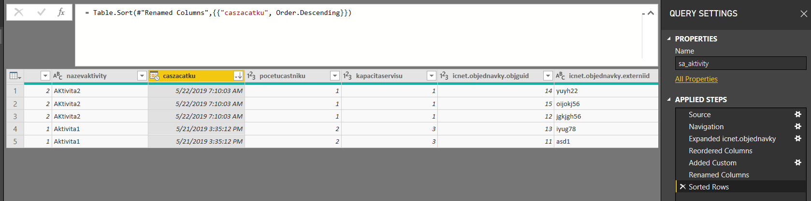
Task: Open settings gear for Navigation step
Action: [798, 126]
